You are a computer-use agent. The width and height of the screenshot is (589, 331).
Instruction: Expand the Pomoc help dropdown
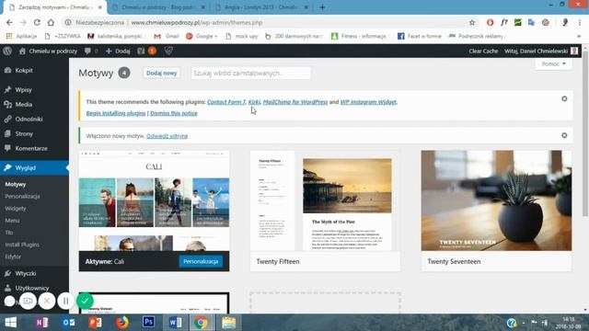coord(553,63)
